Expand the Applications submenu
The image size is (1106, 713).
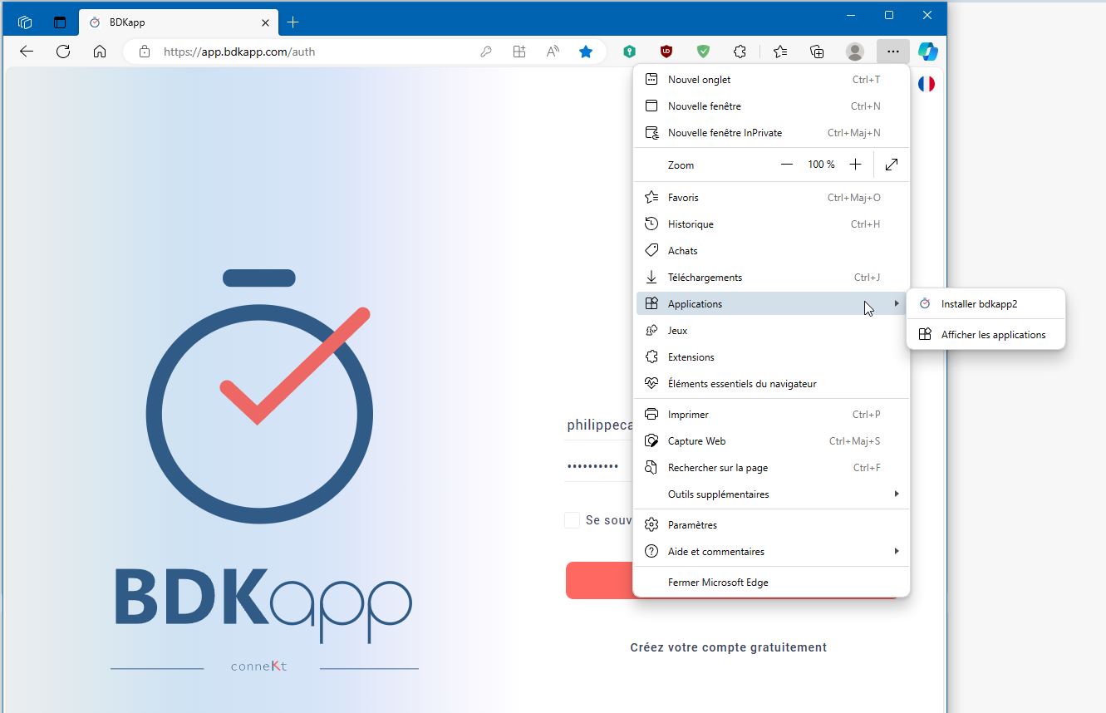click(x=771, y=304)
